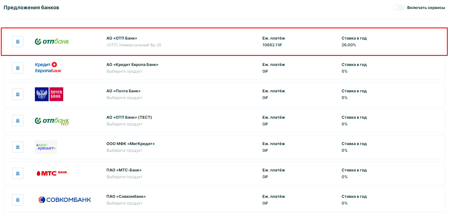Change the selected "(ОТП) Универсальный Бр 26" product
The width and height of the screenshot is (450, 218).
(134, 45)
